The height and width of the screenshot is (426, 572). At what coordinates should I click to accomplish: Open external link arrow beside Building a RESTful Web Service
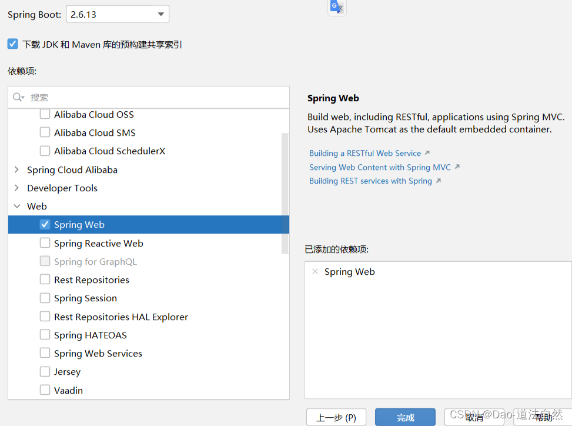(x=427, y=153)
